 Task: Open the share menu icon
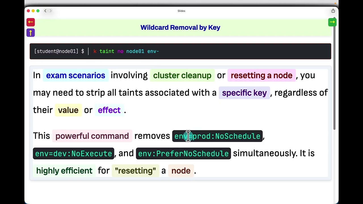(333, 11)
